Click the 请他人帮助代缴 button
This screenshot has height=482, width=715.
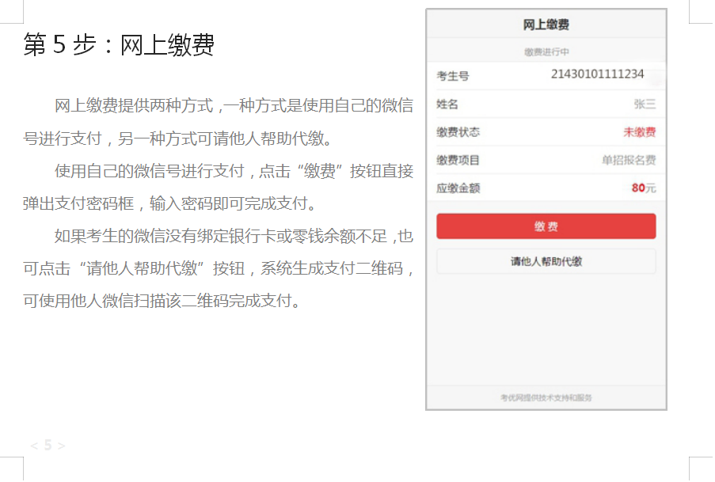pyautogui.click(x=546, y=261)
